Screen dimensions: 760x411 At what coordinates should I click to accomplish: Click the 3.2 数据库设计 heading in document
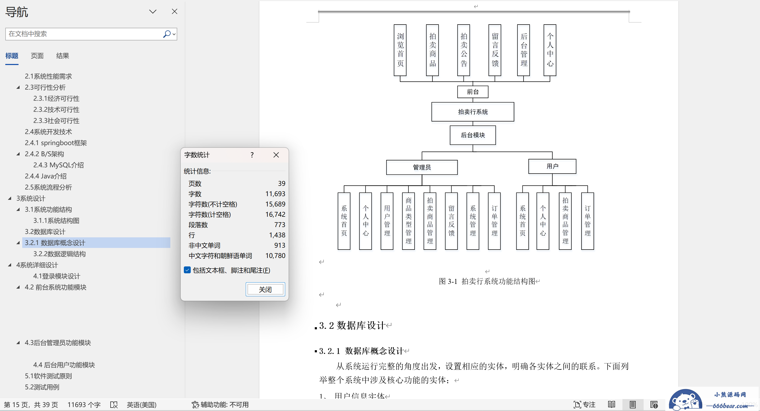[x=352, y=326]
